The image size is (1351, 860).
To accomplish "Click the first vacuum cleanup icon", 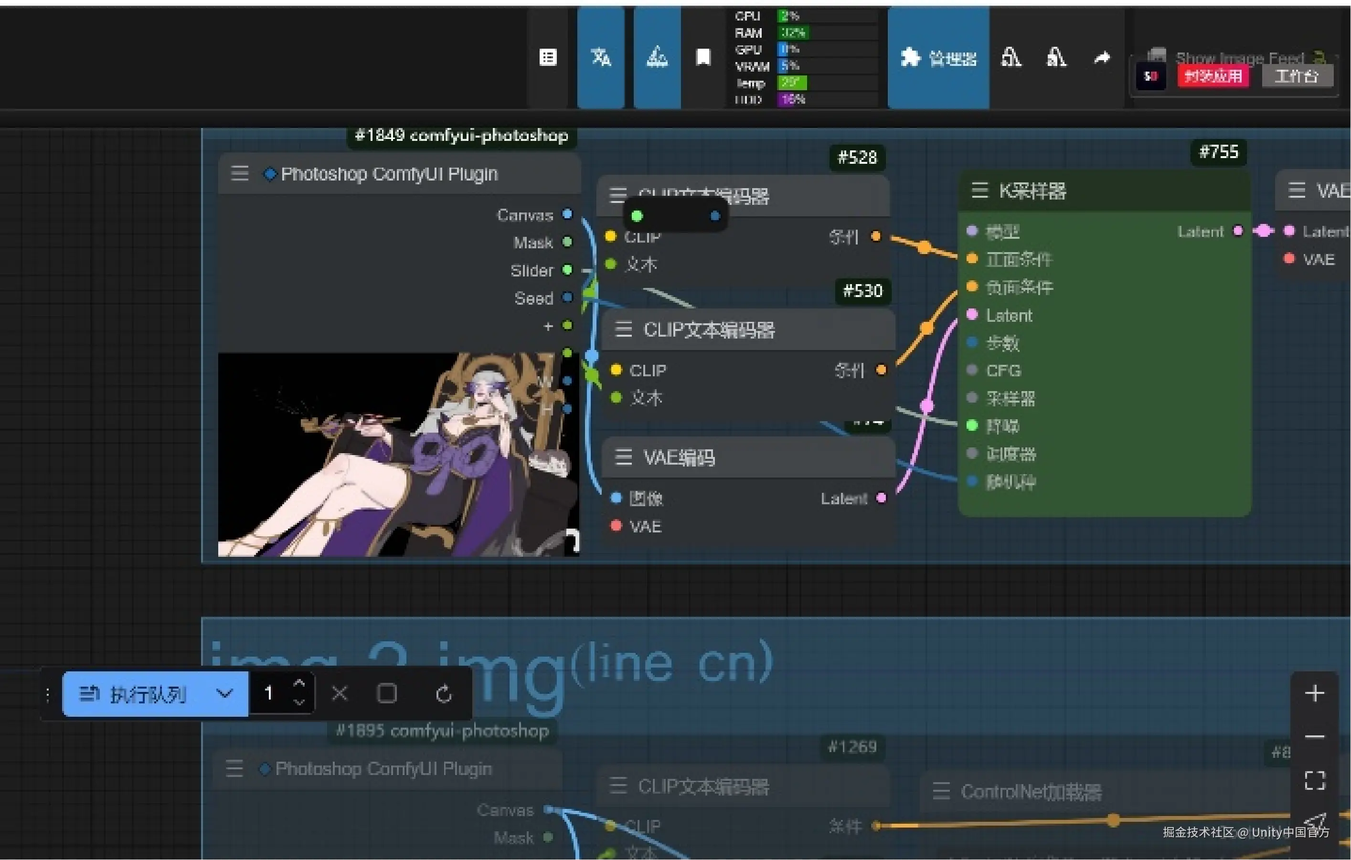I will (x=1011, y=57).
